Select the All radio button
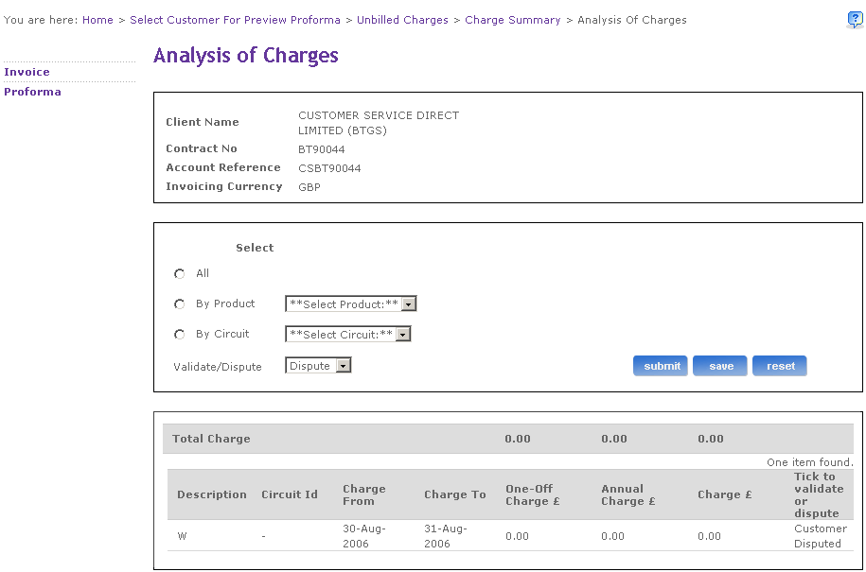866x572 pixels. coord(180,274)
